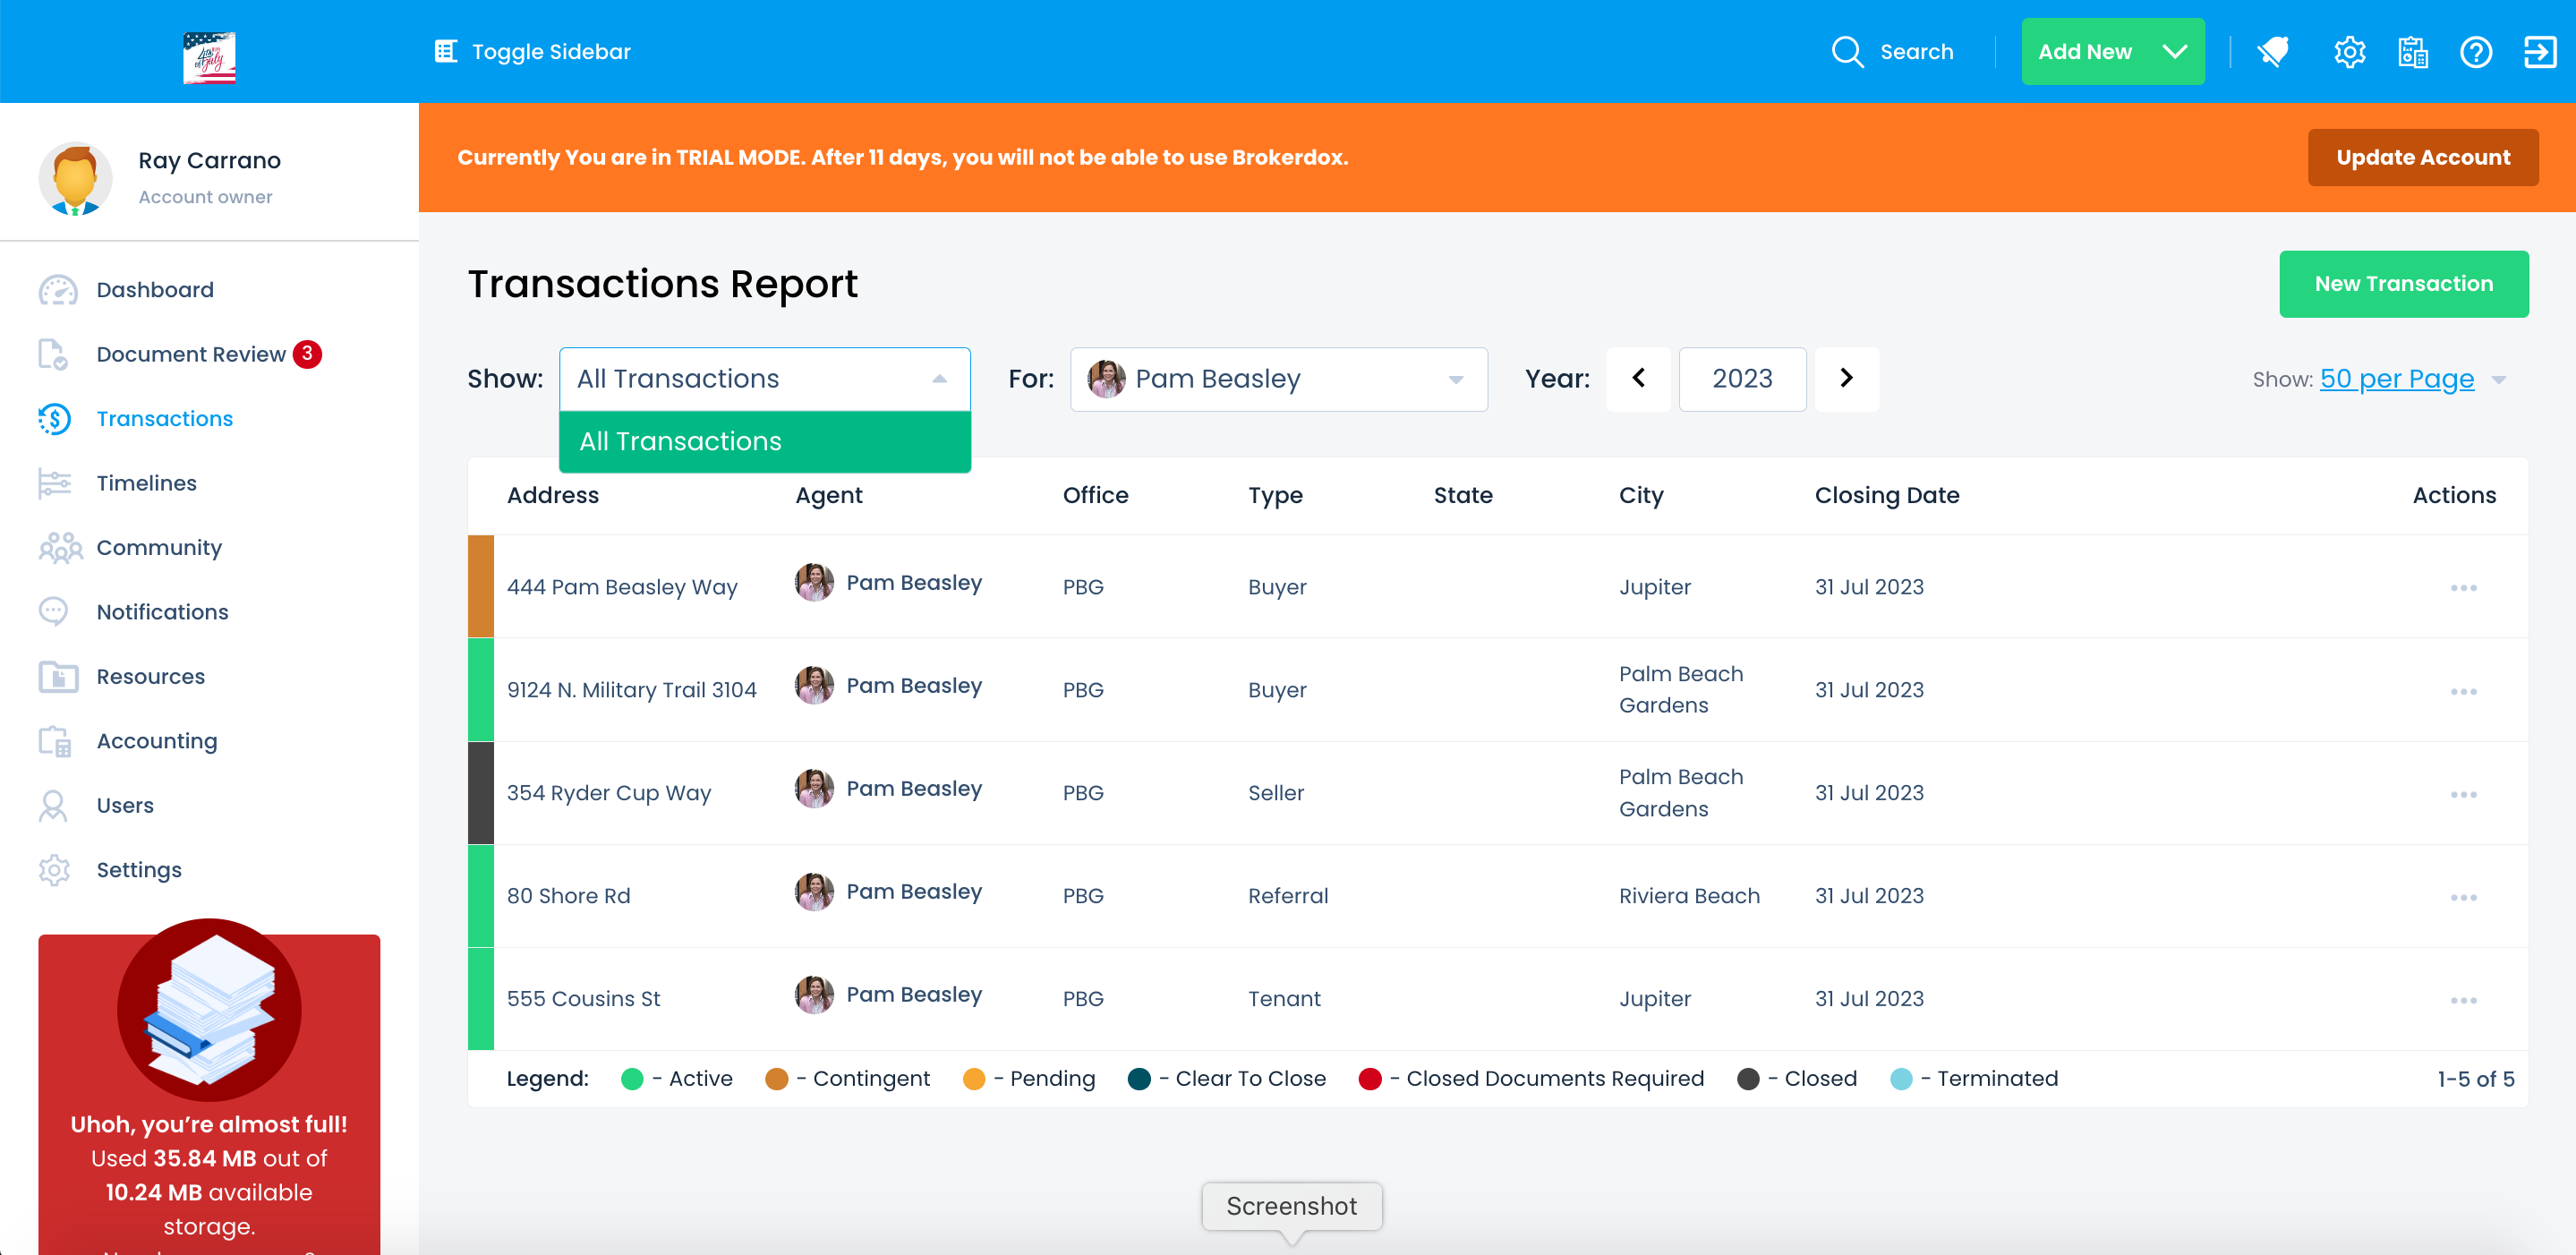Click the New Transaction button
The width and height of the screenshot is (2576, 1255).
(2403, 284)
